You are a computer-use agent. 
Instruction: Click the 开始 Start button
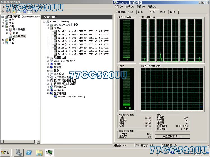pos(5,153)
